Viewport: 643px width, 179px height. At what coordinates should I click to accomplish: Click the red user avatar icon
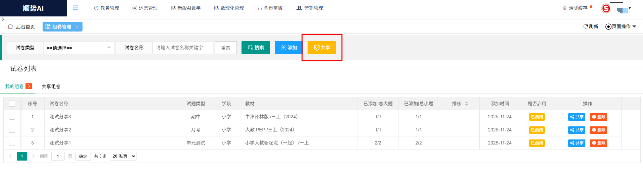pyautogui.click(x=606, y=8)
